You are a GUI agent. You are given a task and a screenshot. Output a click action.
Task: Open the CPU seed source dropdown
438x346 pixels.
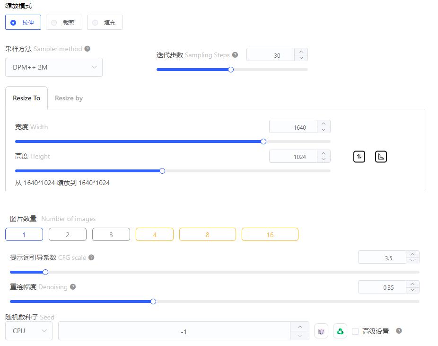(29, 331)
